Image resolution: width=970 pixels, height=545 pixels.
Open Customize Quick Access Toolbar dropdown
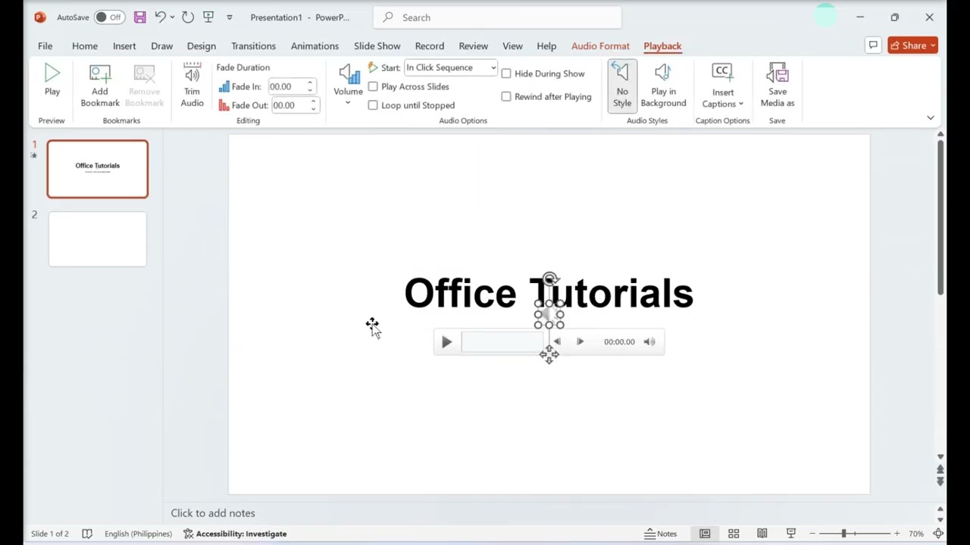[230, 17]
